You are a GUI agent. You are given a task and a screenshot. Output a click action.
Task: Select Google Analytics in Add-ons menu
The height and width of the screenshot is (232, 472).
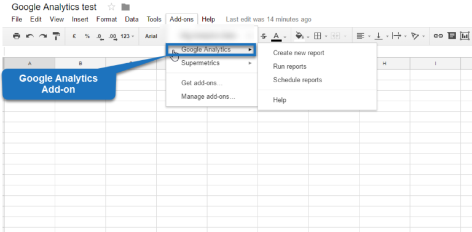tap(211, 49)
